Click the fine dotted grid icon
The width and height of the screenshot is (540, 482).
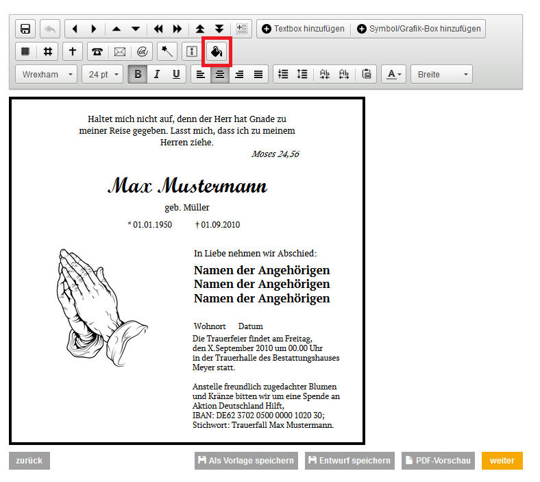point(25,51)
